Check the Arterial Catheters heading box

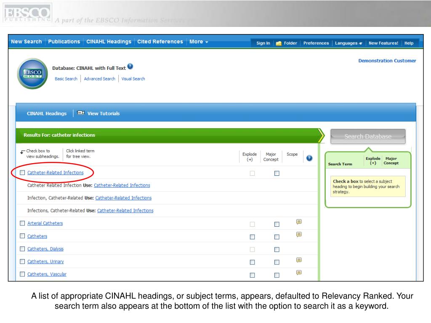pos(22,223)
